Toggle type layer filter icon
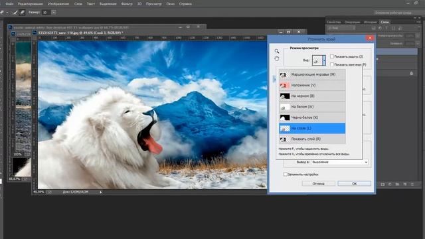Image resolution: width=425 pixels, height=239 pixels. pyautogui.click(x=386, y=28)
